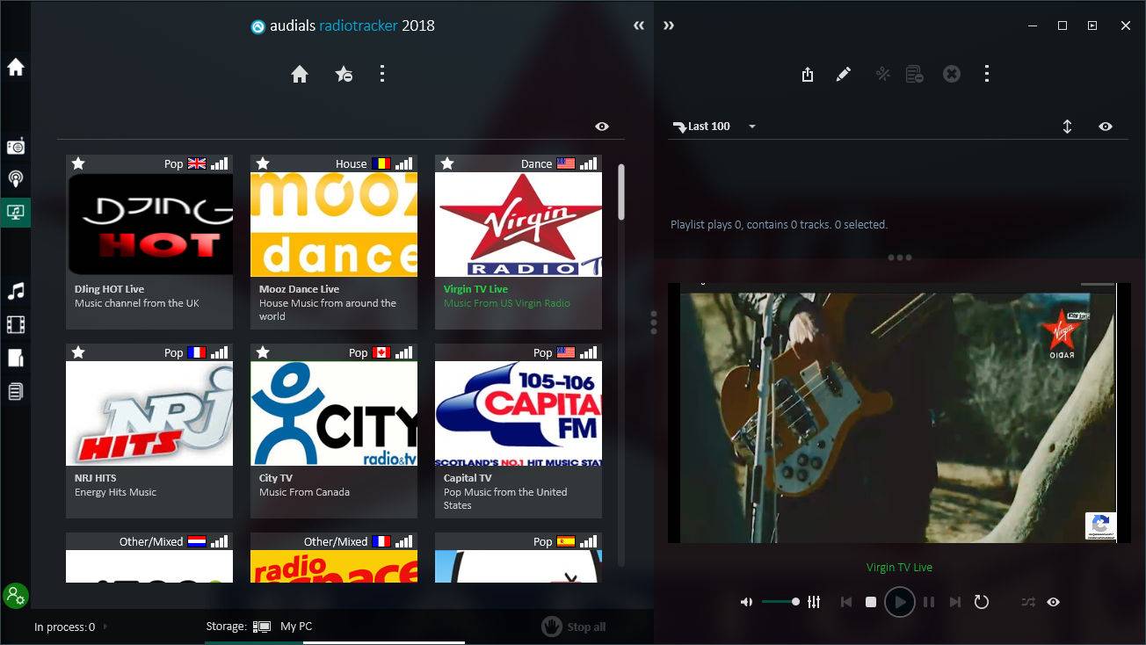The width and height of the screenshot is (1146, 645).
Task: Toggle player view eye icon
Action: point(1053,602)
